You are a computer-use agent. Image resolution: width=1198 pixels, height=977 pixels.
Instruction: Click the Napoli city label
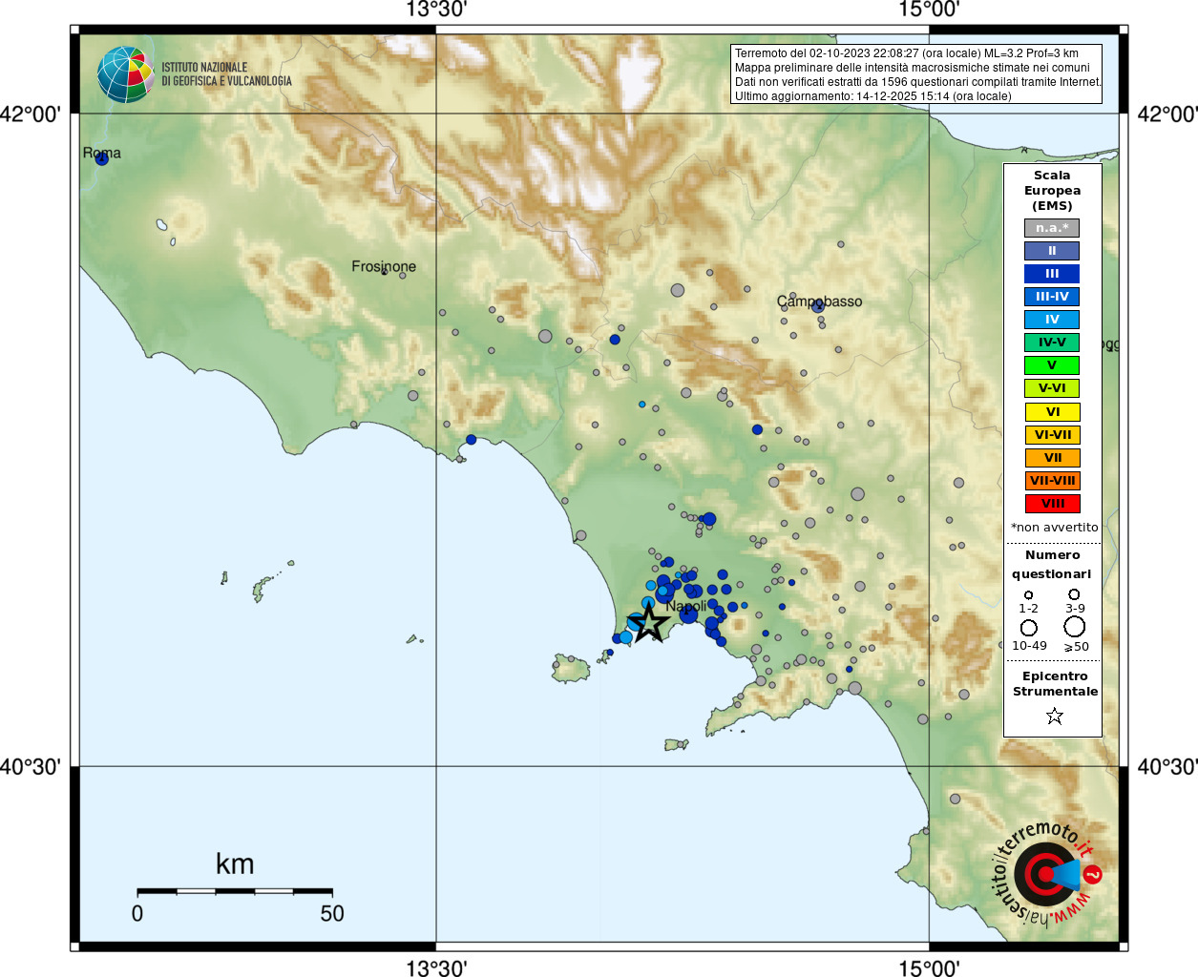click(x=686, y=606)
